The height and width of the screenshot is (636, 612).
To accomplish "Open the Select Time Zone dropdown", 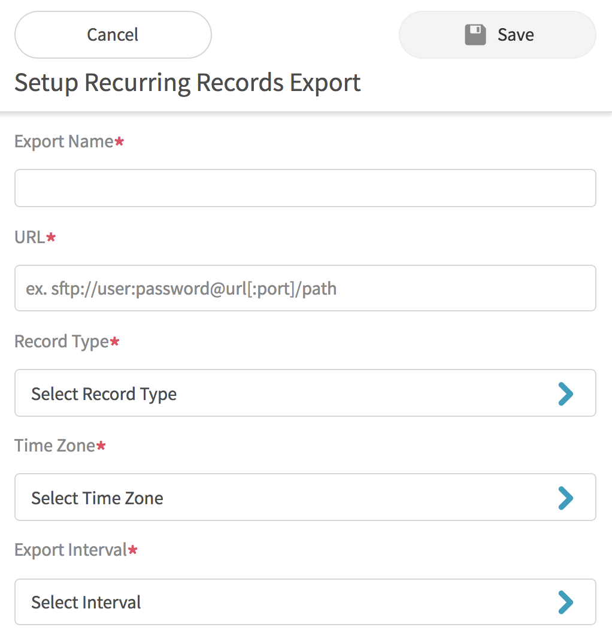I will click(305, 497).
